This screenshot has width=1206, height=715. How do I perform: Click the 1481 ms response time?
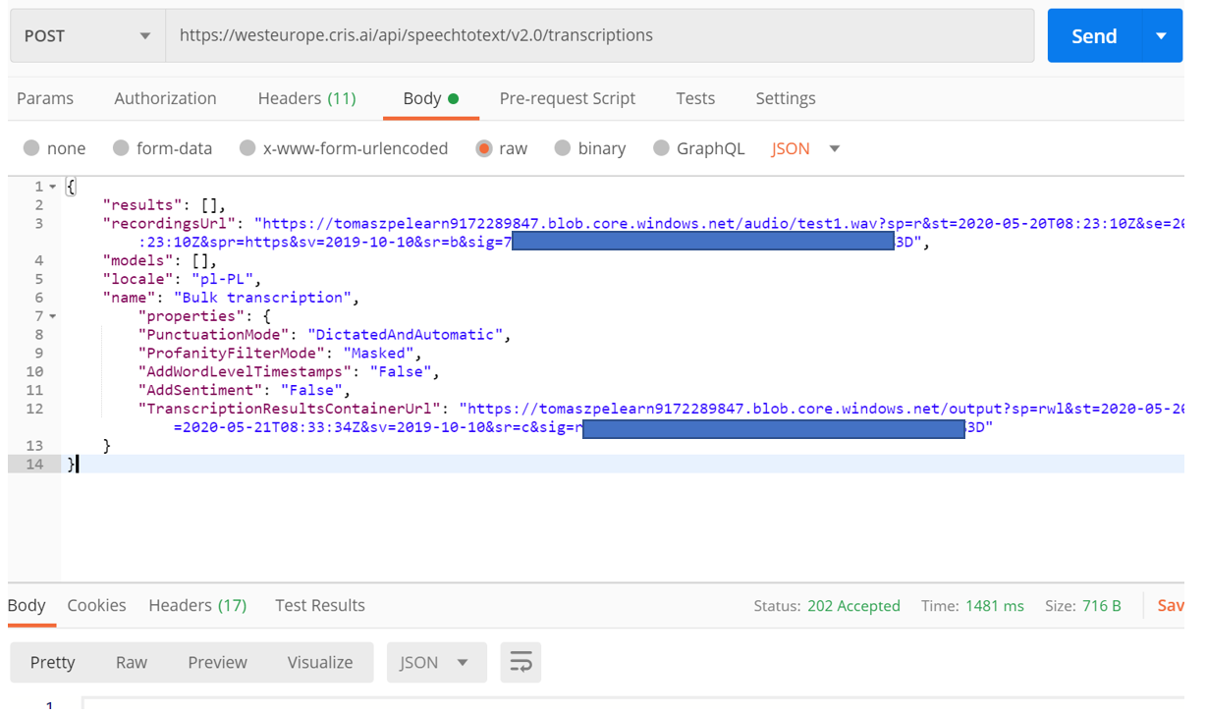[994, 606]
